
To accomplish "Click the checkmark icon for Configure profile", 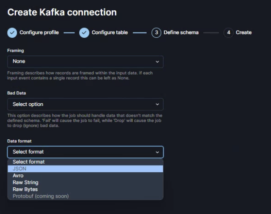I will coord(12,32).
